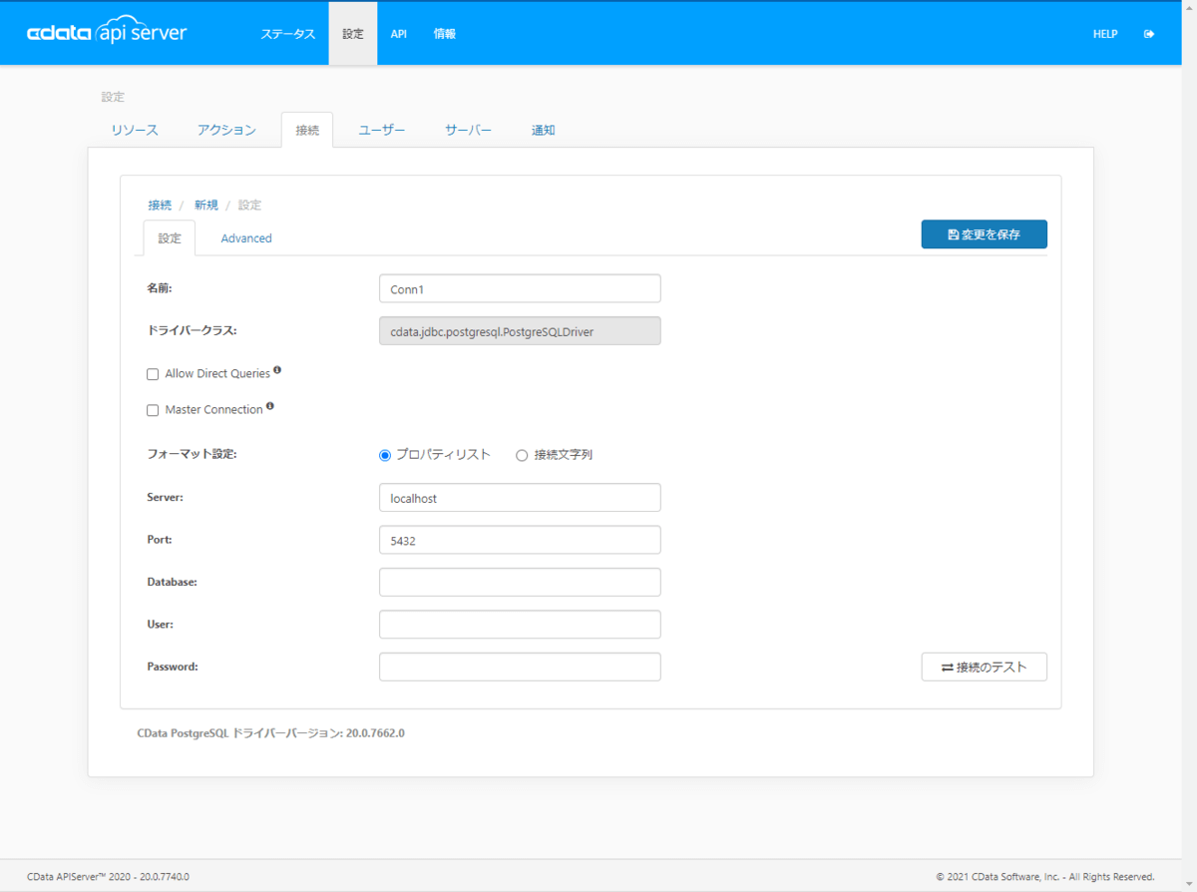Switch to the Advanced tab
Screen dimensions: 1197x892
[246, 238]
